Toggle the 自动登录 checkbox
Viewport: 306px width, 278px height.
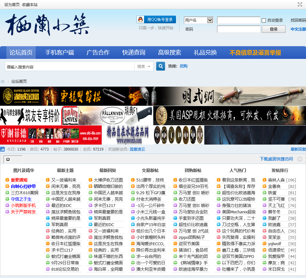tap(264, 20)
